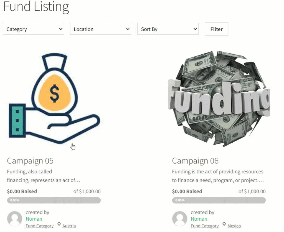Open Fund Category link under Campaign 05
Viewport: 284px width, 232px height.
point(39,226)
